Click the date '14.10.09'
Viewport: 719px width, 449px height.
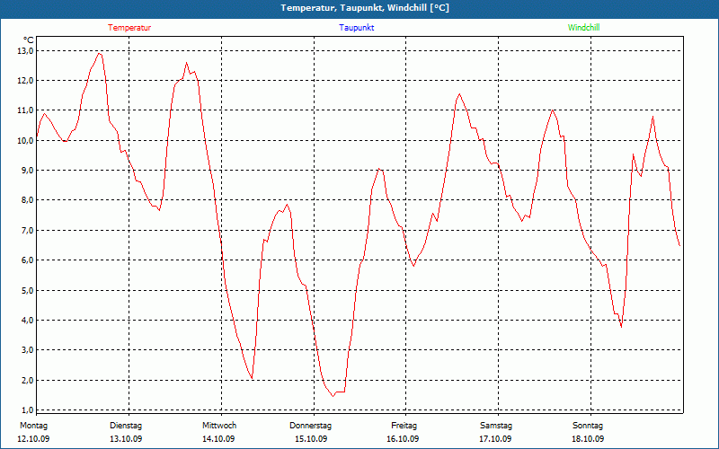(218, 439)
